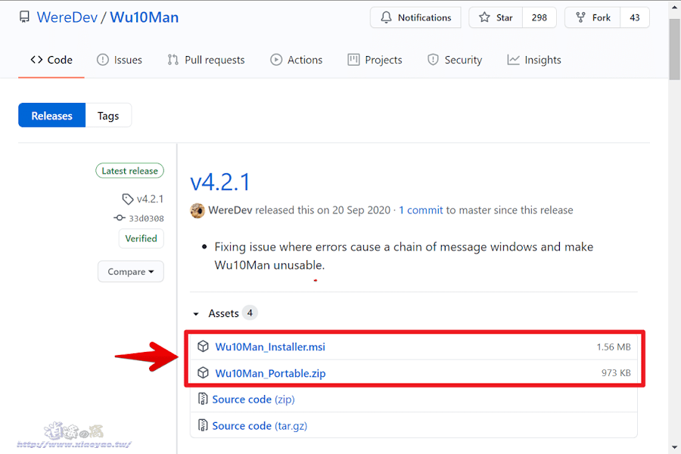Click the star icon in Star button
Image resolution: width=681 pixels, height=454 pixels.
click(x=484, y=17)
